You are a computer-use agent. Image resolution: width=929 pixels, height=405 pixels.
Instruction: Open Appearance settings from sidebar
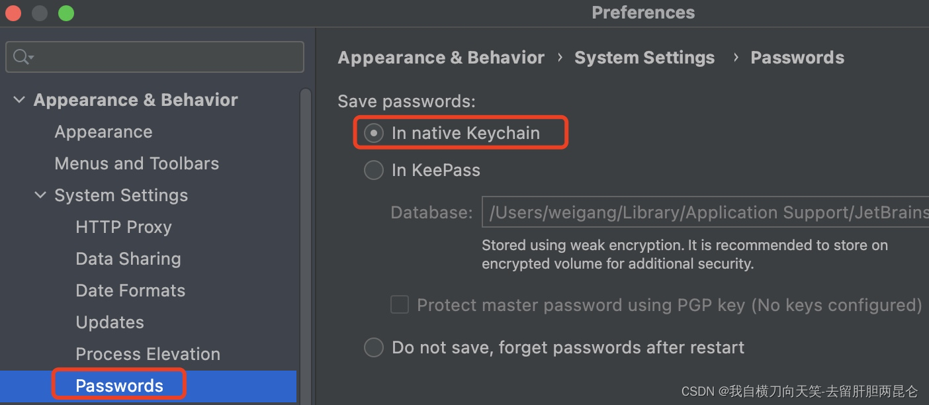coord(103,131)
